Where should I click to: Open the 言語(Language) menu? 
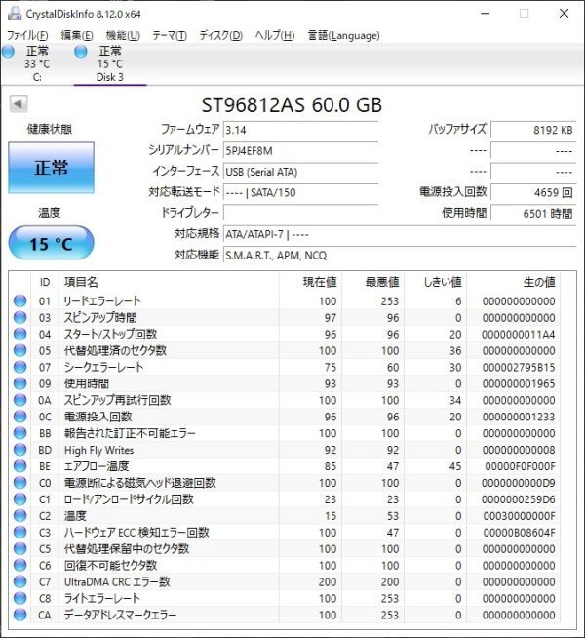coord(344,35)
